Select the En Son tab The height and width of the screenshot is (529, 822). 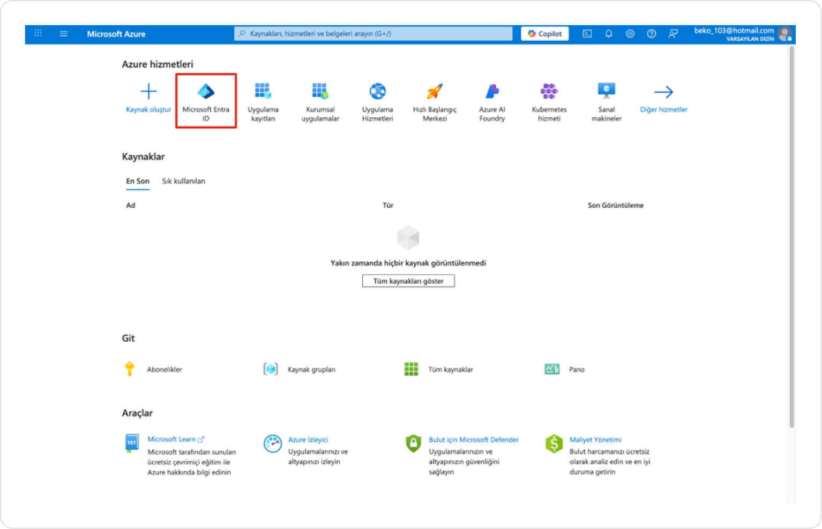(x=138, y=182)
